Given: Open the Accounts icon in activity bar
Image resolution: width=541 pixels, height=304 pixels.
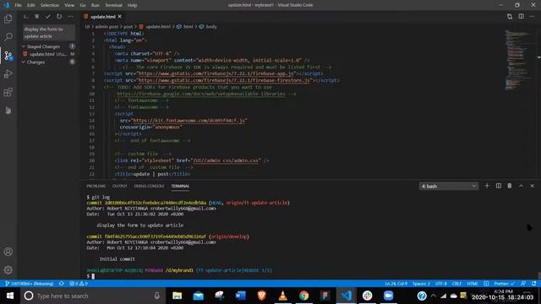Looking at the screenshot, I should click(x=8, y=252).
